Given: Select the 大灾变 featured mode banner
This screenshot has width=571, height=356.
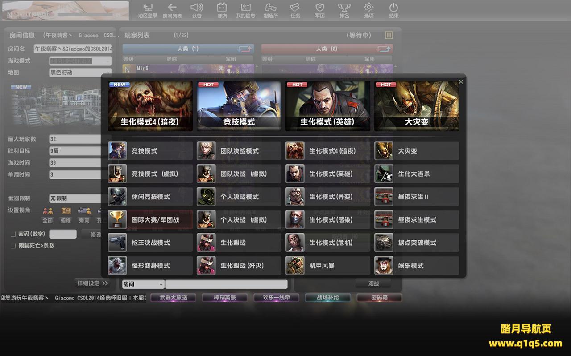Looking at the screenshot, I should coord(417,106).
